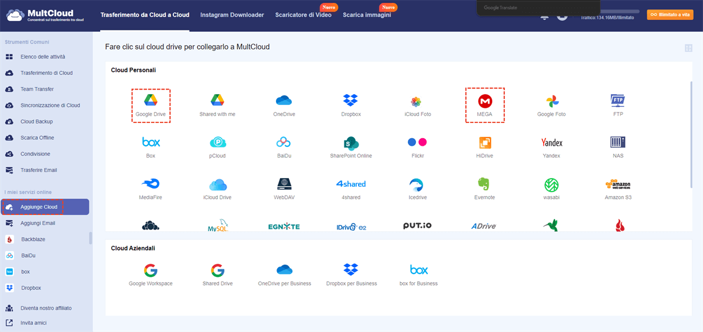Add an FTP connection
Screen dimensions: 703x332
tap(618, 100)
